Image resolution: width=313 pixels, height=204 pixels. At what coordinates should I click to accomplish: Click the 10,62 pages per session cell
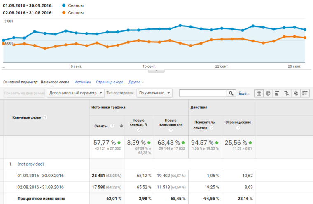click(248, 176)
